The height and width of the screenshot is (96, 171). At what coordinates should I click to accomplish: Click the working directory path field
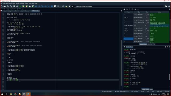point(119,6)
